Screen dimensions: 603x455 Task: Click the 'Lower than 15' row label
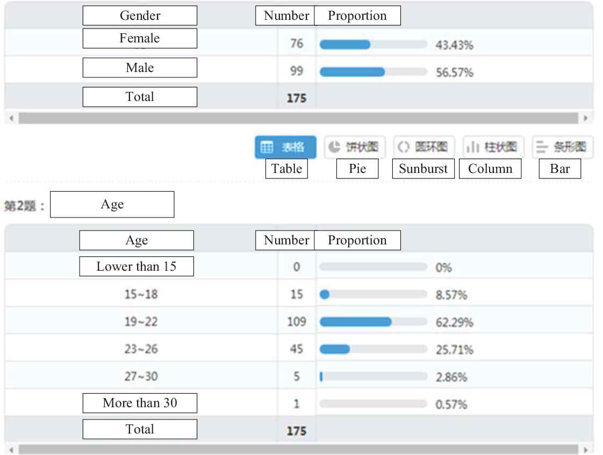137,266
